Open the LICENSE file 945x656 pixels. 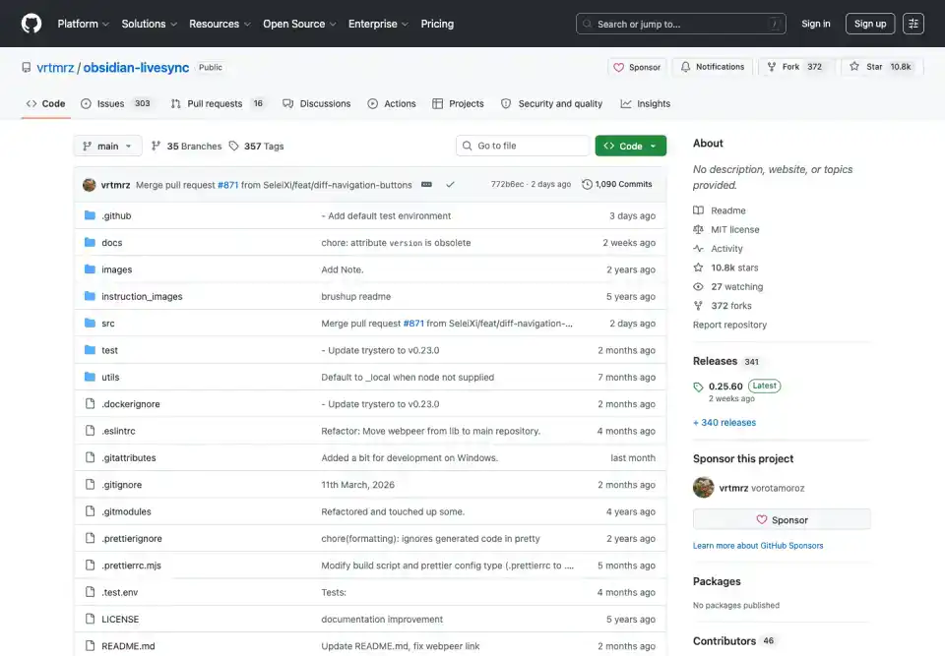pos(120,620)
